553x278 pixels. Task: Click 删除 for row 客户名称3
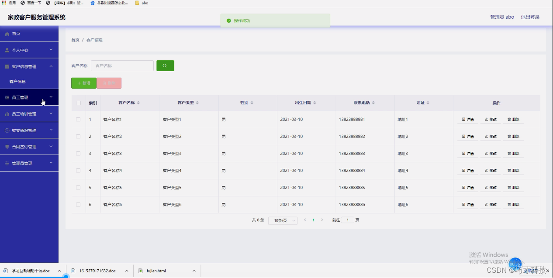pos(513,154)
